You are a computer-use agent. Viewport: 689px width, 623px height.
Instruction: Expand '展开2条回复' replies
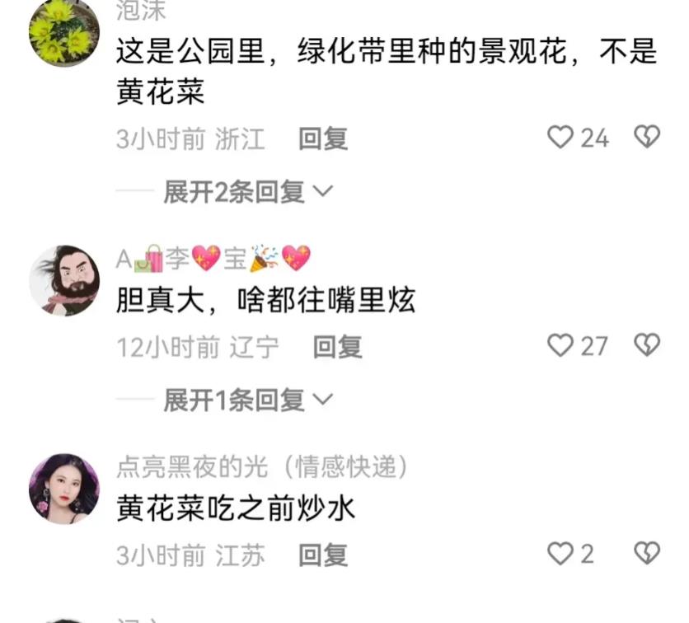click(x=248, y=192)
